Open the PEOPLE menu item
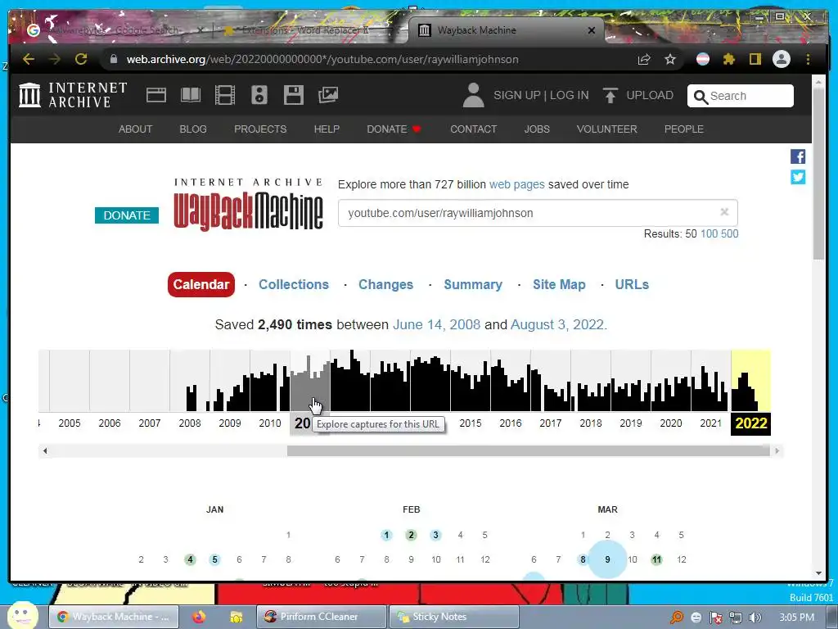This screenshot has height=629, width=838. tap(683, 129)
